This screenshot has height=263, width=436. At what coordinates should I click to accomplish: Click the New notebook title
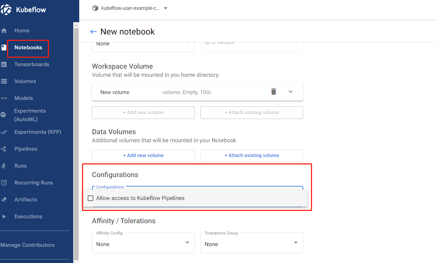coord(127,32)
